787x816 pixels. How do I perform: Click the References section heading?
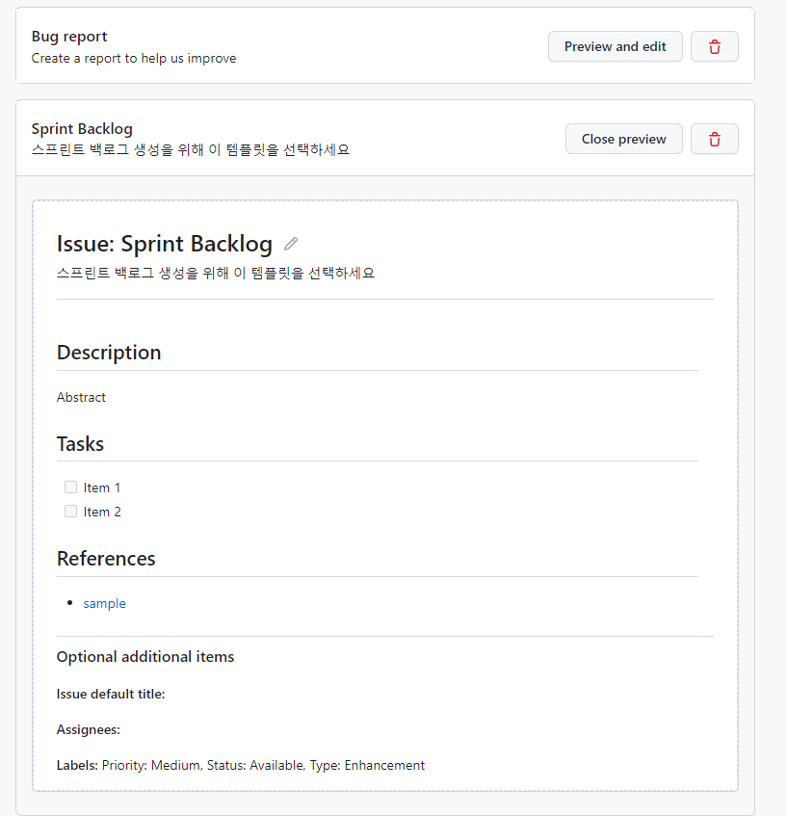pyautogui.click(x=106, y=559)
